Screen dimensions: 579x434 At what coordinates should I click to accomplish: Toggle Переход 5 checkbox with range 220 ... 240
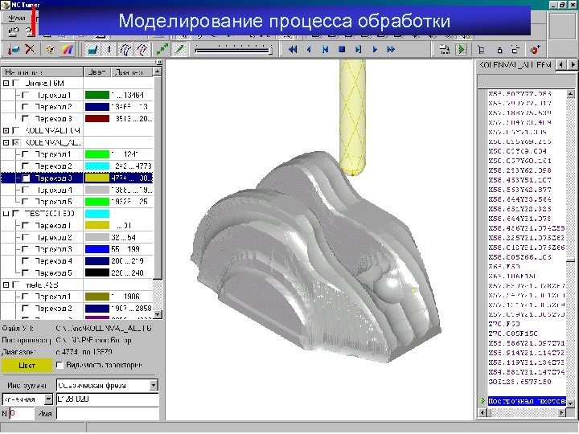point(26,272)
